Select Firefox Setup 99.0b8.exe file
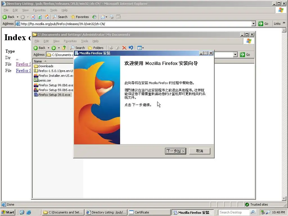This screenshot has height=216, width=288. point(53,85)
